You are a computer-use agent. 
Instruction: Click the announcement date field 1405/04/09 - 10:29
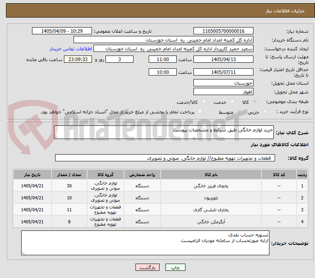[x=62, y=31]
